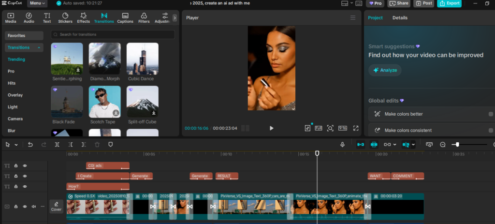Switch to the Details tab
The width and height of the screenshot is (495, 224).
click(x=399, y=18)
